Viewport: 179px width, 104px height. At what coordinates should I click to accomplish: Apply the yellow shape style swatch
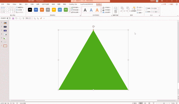(54, 10)
